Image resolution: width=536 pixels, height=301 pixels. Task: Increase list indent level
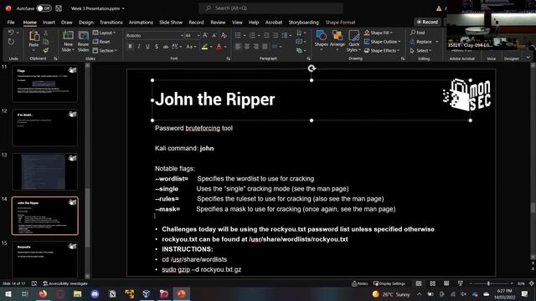(276, 35)
